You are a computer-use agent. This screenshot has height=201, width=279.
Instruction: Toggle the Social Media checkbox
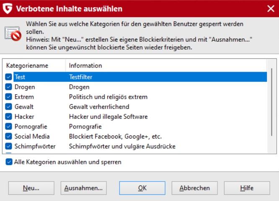(x=8, y=136)
